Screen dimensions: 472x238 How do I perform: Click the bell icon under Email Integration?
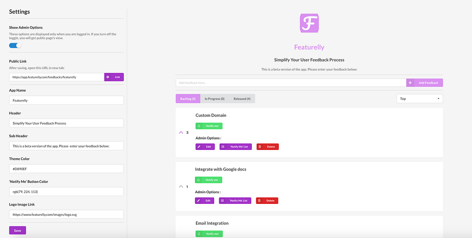[199, 234]
